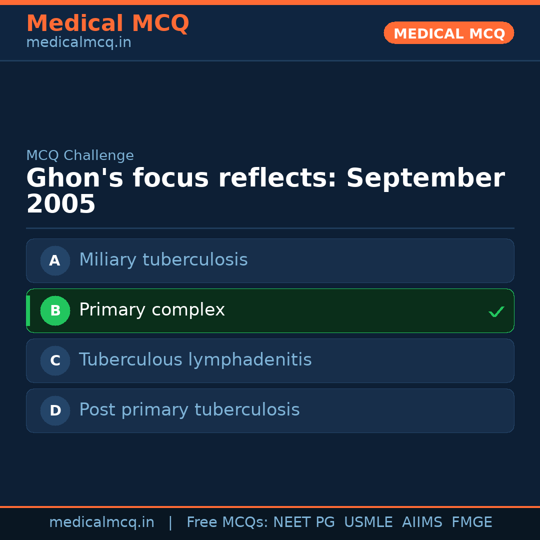Screen dimensions: 540x540
Task: Choose Tuberculous lymphadenitis option
Action: 195,360
